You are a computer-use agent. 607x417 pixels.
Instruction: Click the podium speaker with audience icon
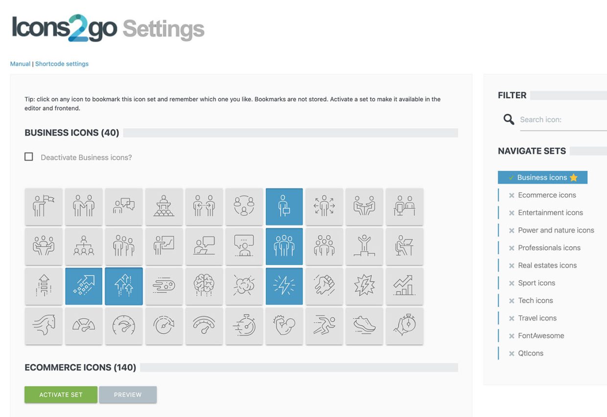[x=164, y=207]
